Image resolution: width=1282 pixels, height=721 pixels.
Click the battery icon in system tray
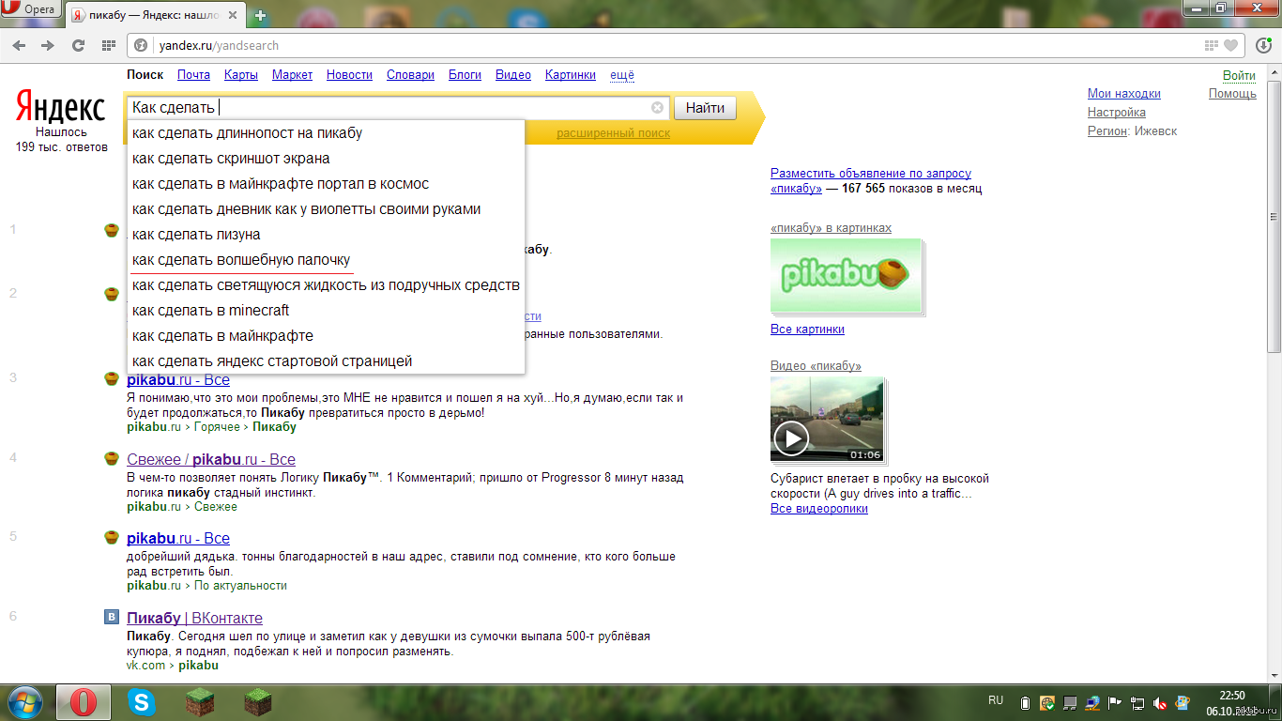(x=1025, y=702)
